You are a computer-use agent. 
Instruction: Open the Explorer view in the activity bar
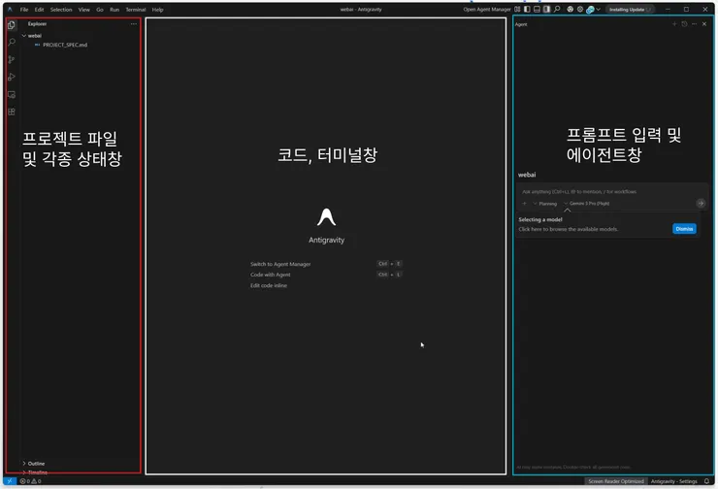click(12, 24)
